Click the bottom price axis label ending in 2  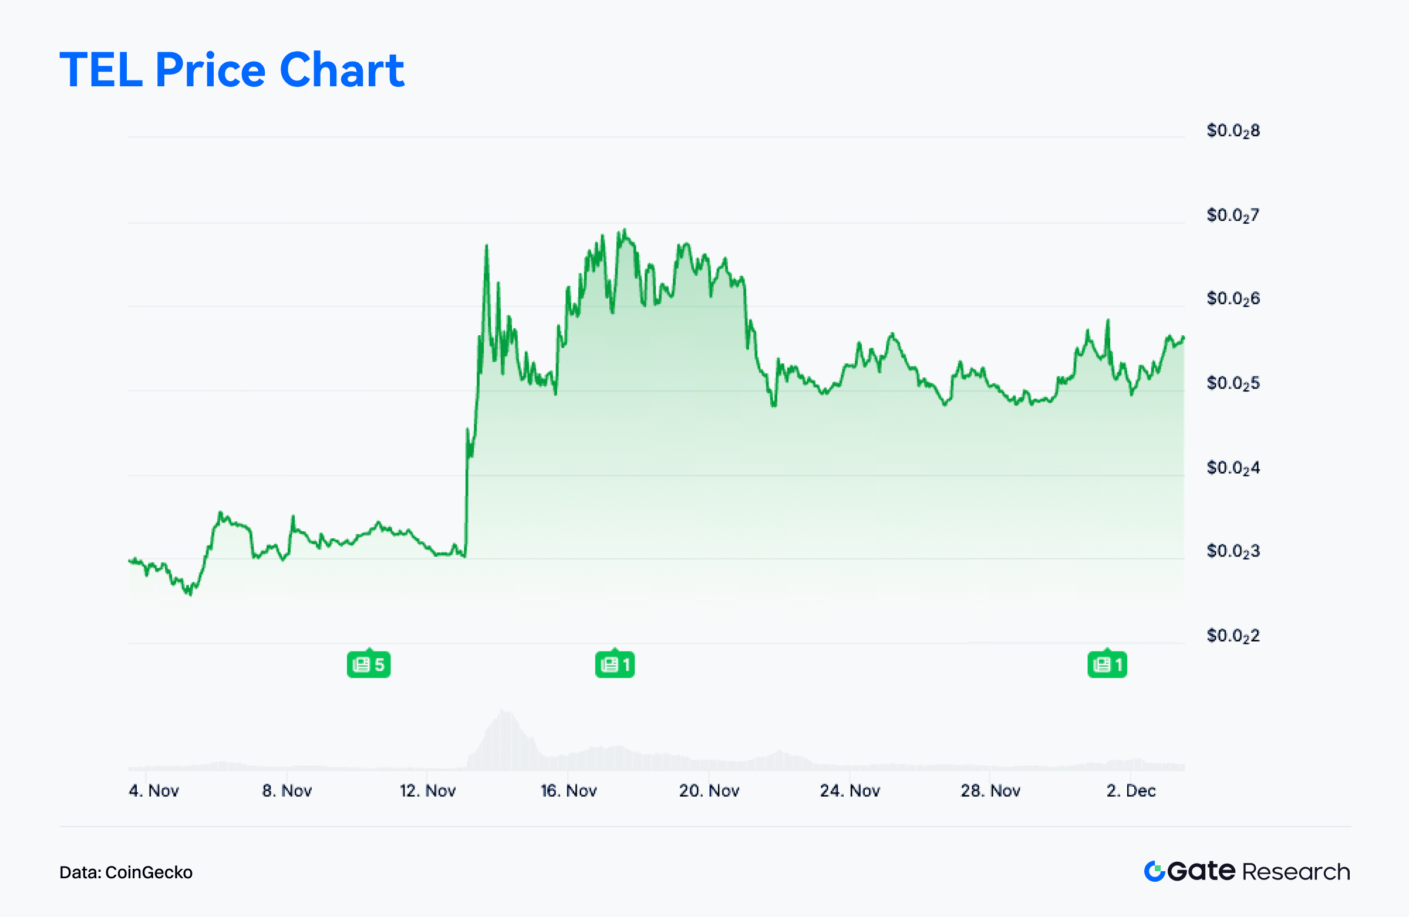[1232, 636]
